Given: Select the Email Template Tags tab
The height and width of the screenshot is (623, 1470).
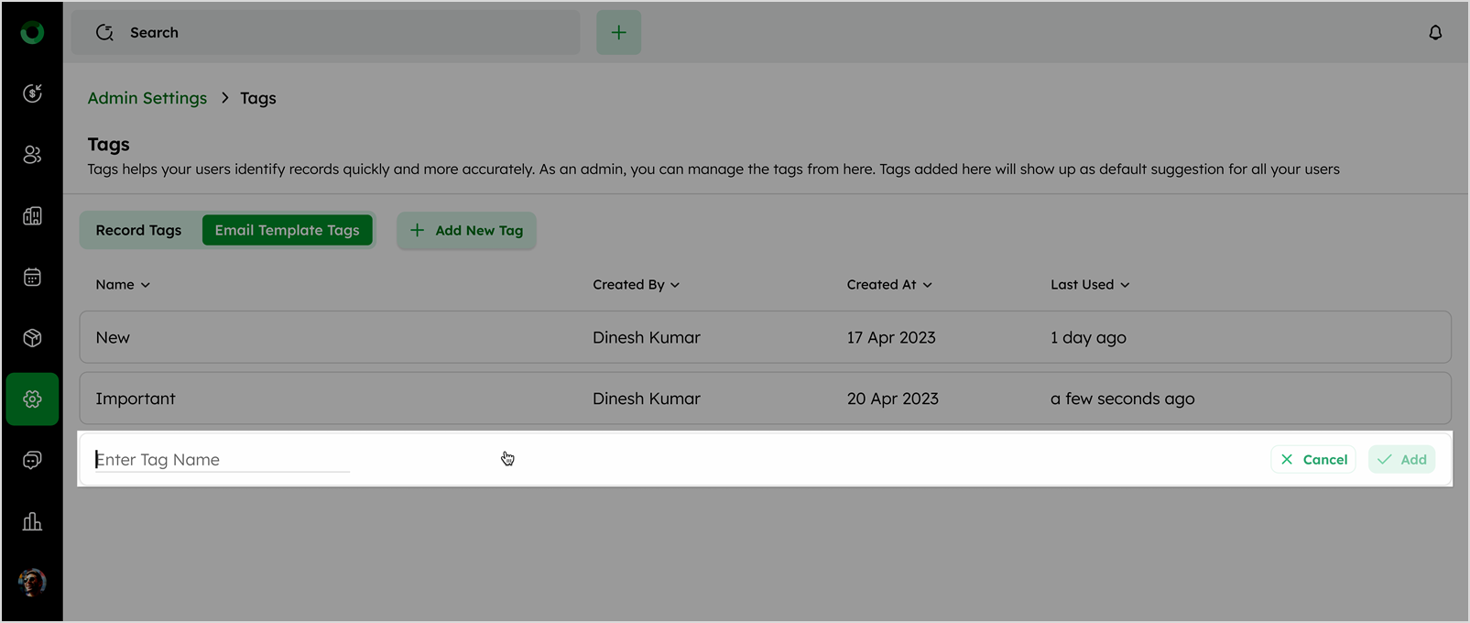Looking at the screenshot, I should point(287,231).
